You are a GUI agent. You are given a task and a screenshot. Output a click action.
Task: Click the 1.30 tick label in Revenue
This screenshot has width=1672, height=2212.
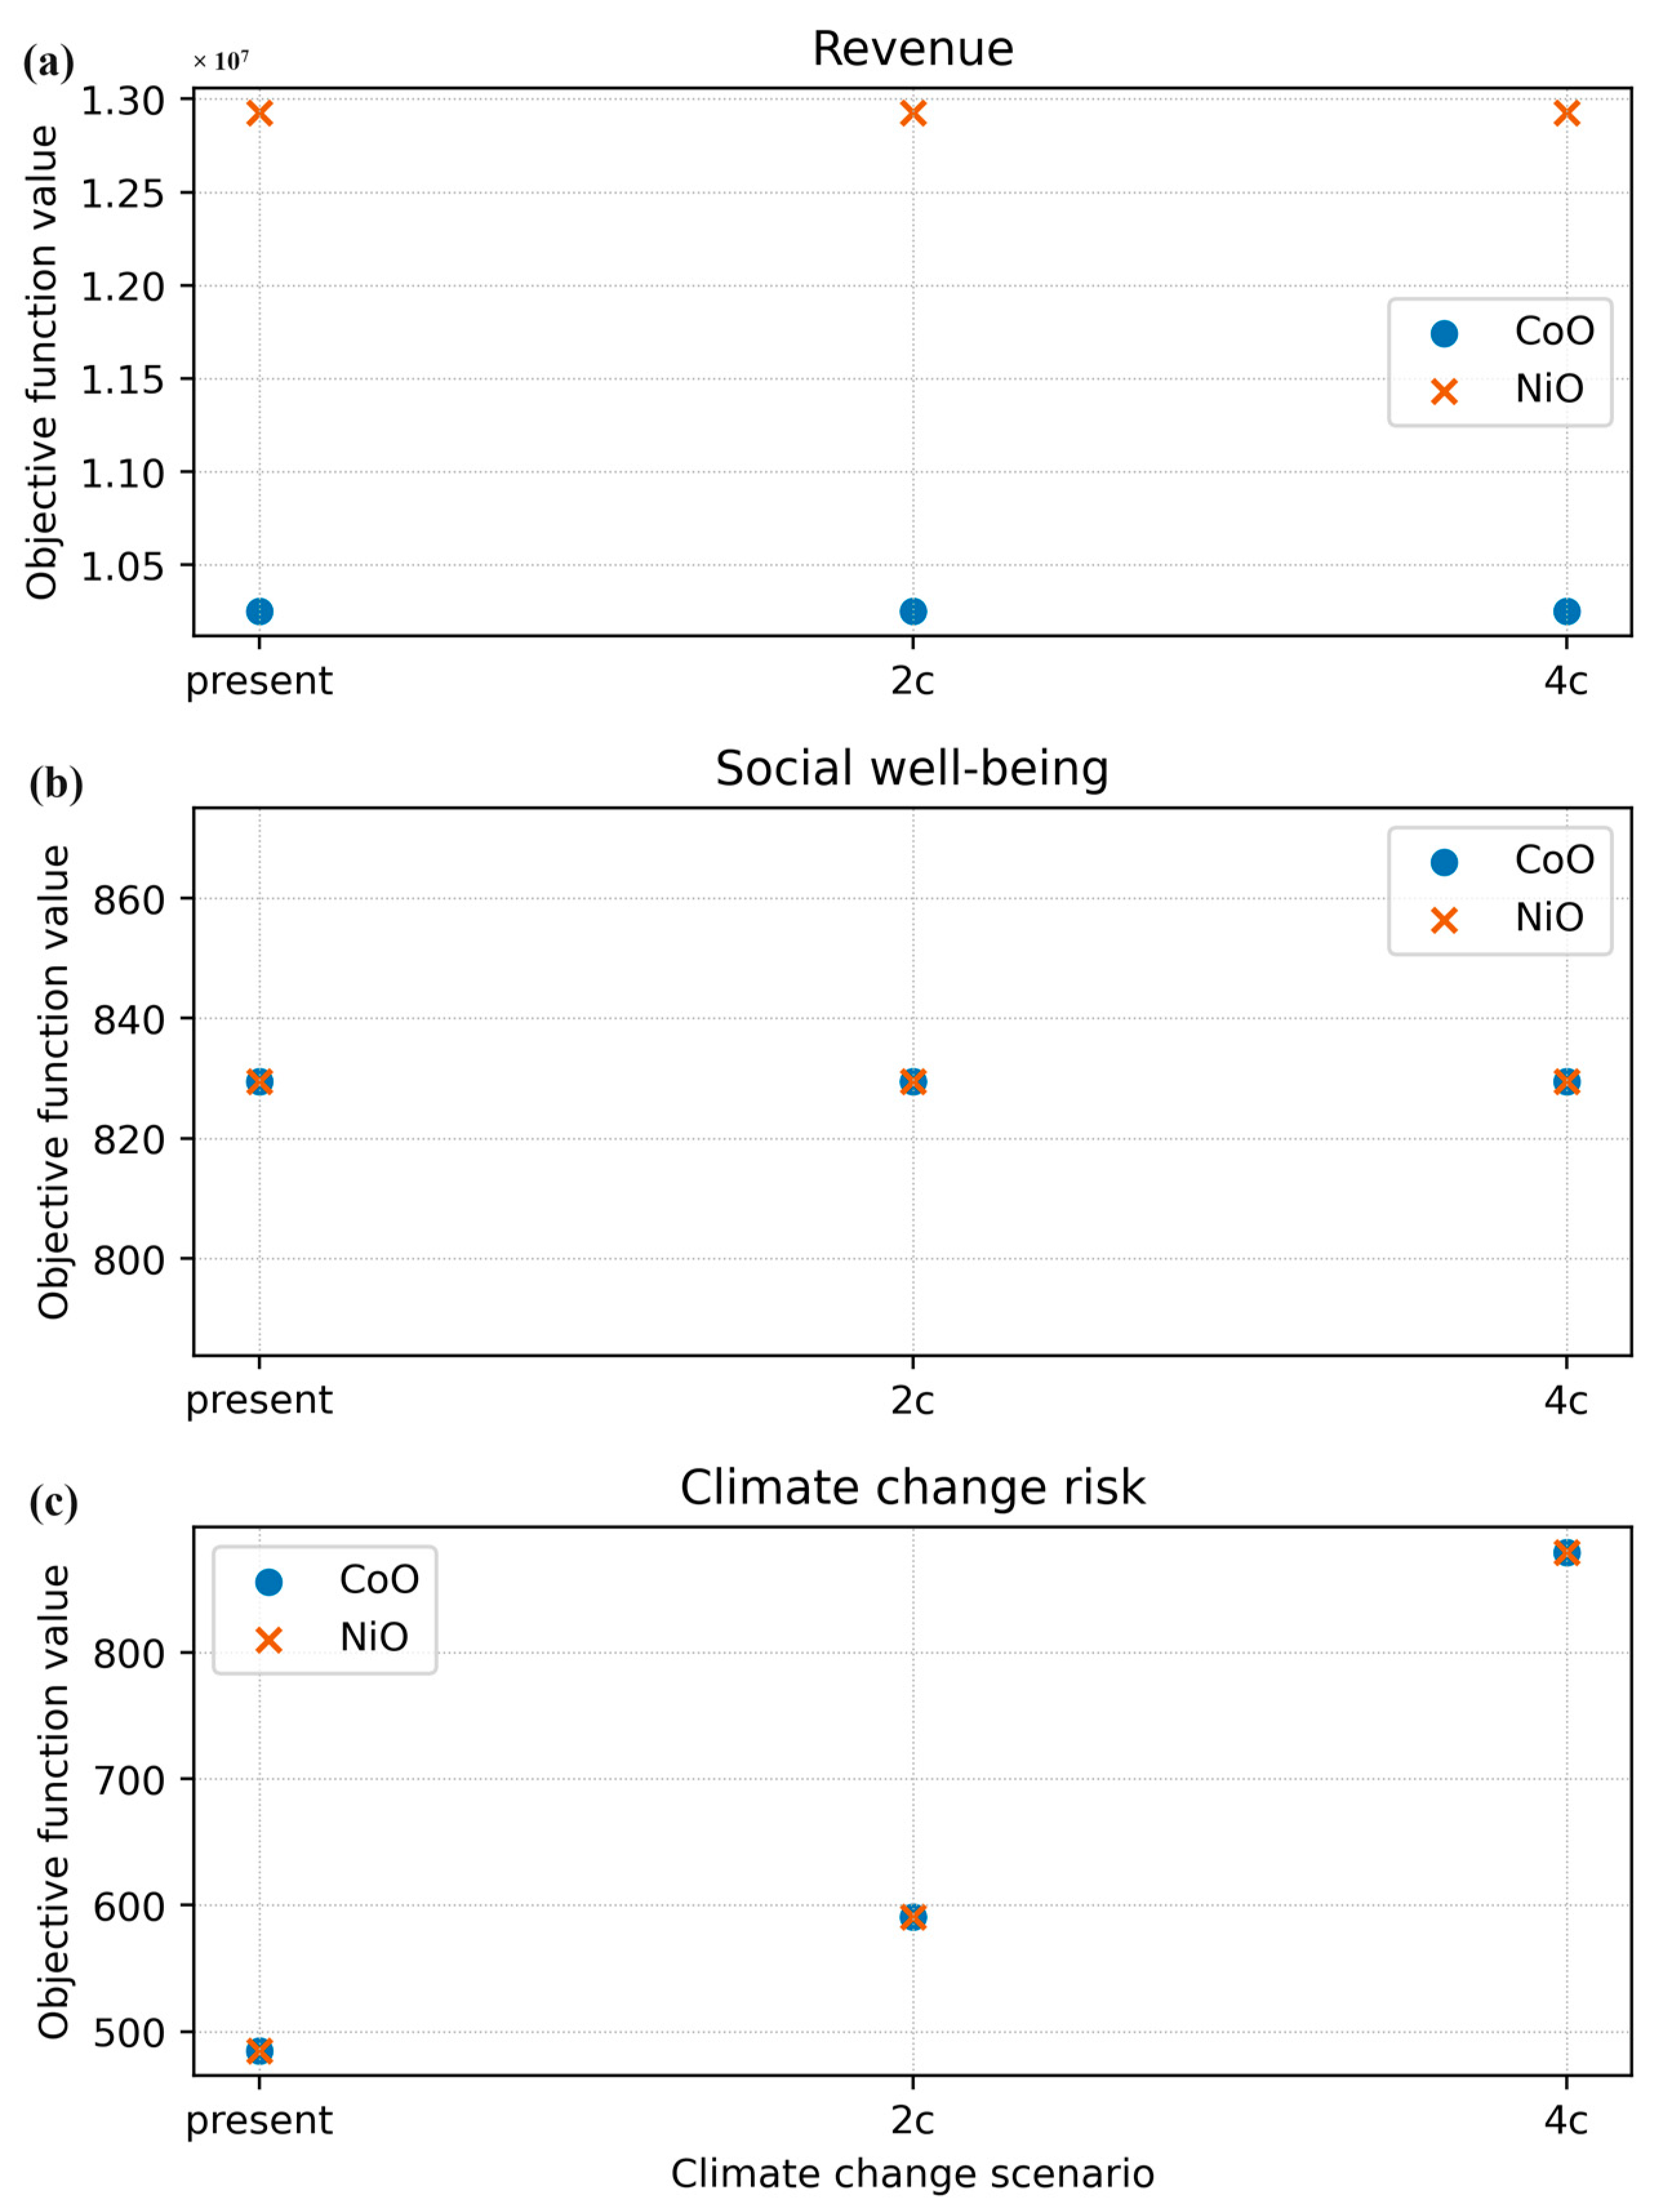122,101
